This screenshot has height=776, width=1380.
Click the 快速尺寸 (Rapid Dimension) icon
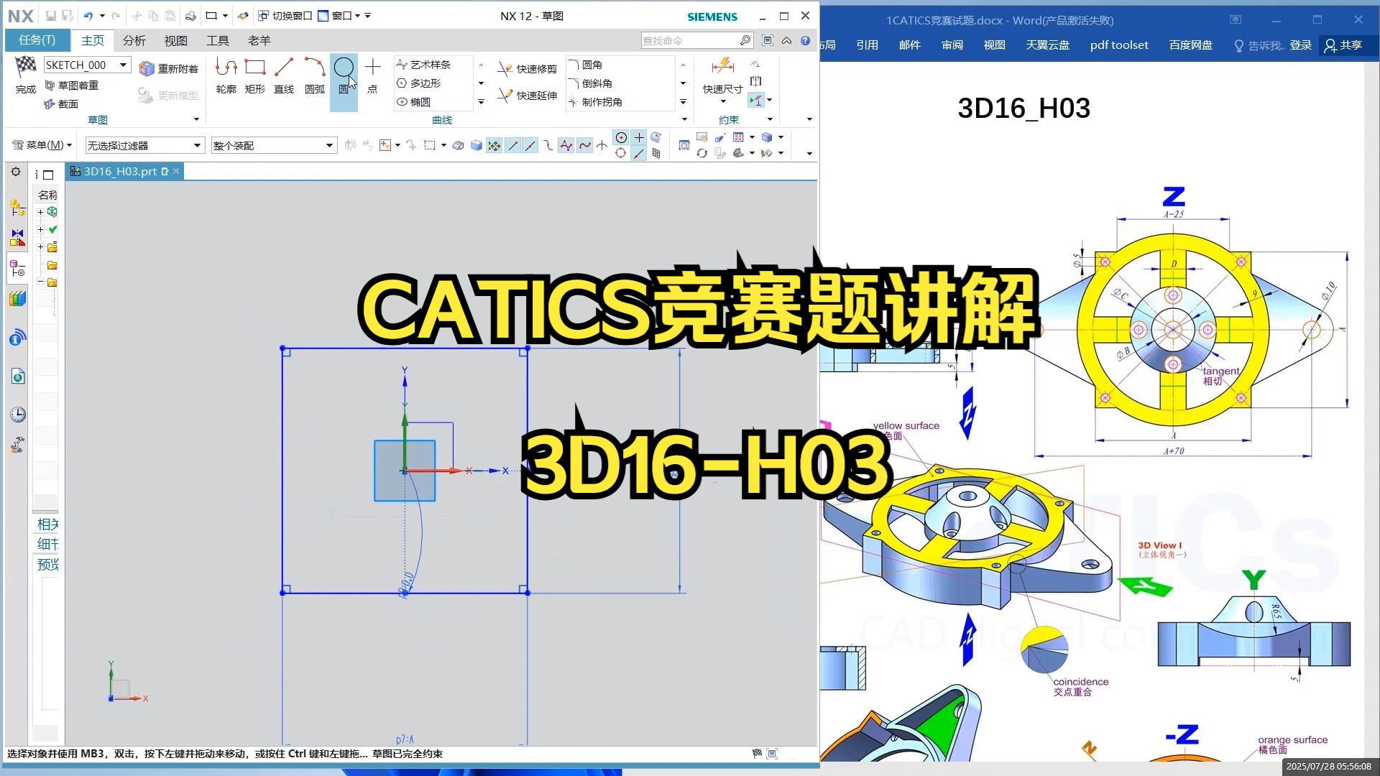(x=722, y=67)
